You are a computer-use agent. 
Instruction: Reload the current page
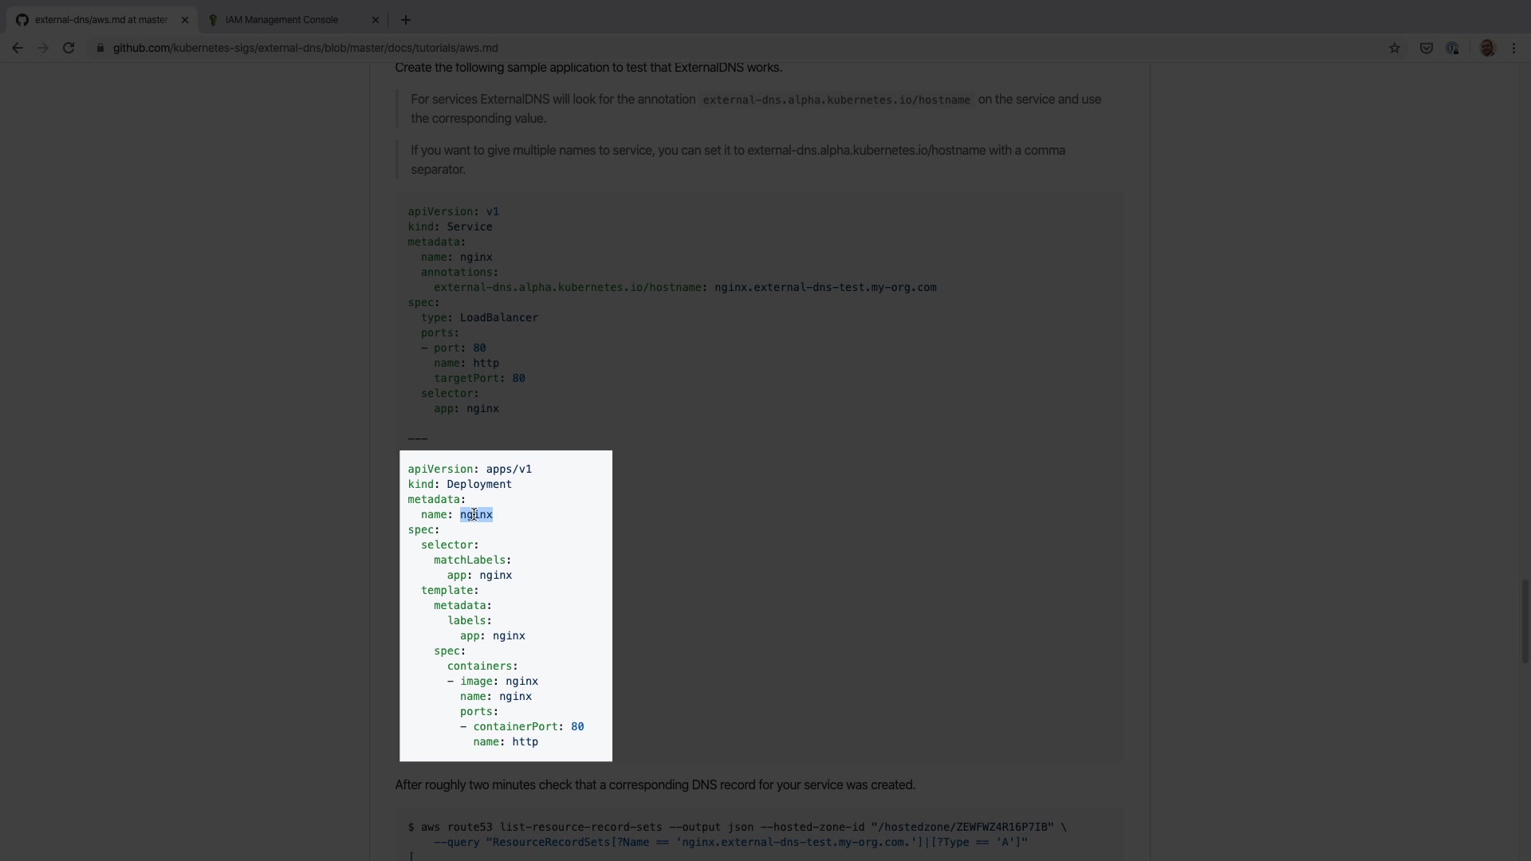click(x=69, y=48)
